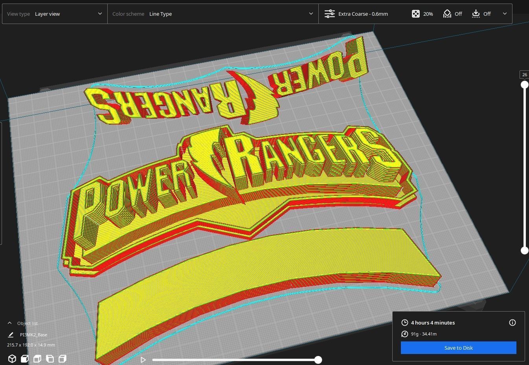Select the PI3MK2_Base object name
The height and width of the screenshot is (365, 529).
[33, 335]
